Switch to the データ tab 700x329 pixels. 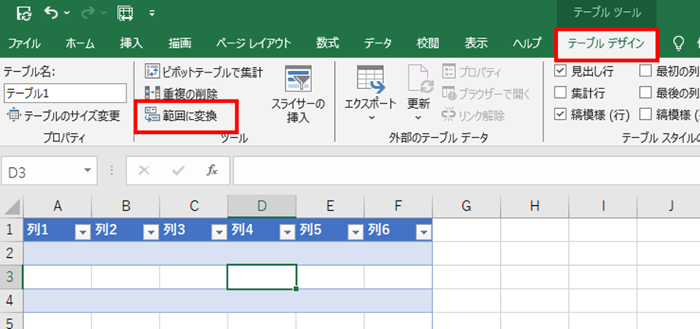tap(378, 43)
